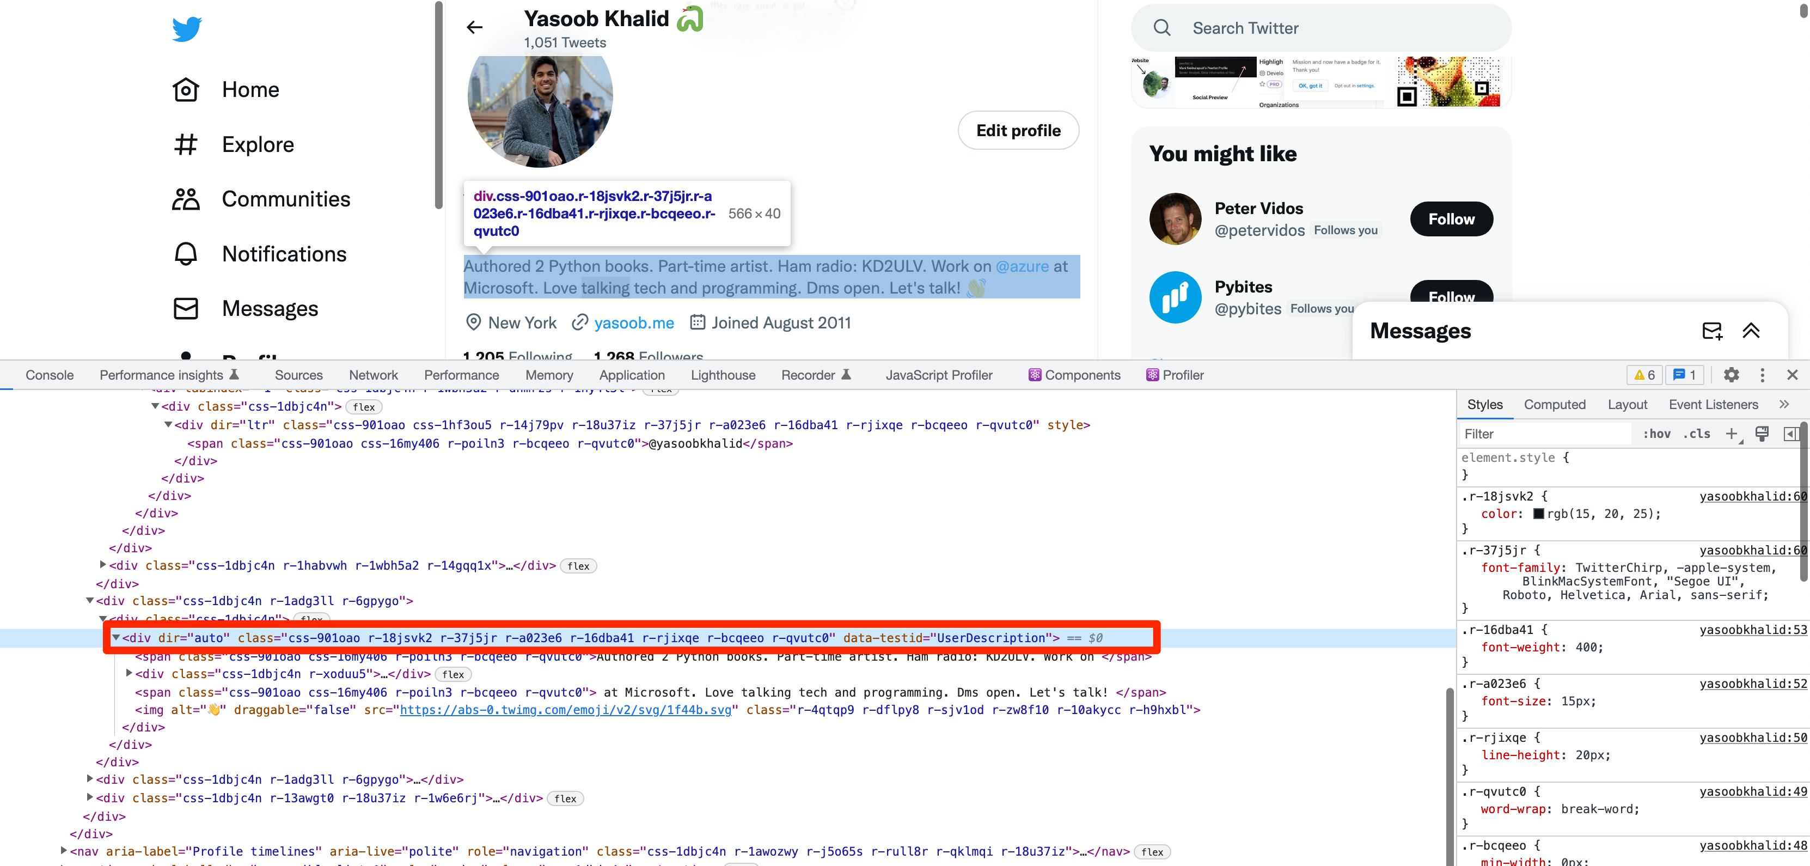Collapse the UserDescription div node
Viewport: 1810px width, 866px height.
(116, 638)
